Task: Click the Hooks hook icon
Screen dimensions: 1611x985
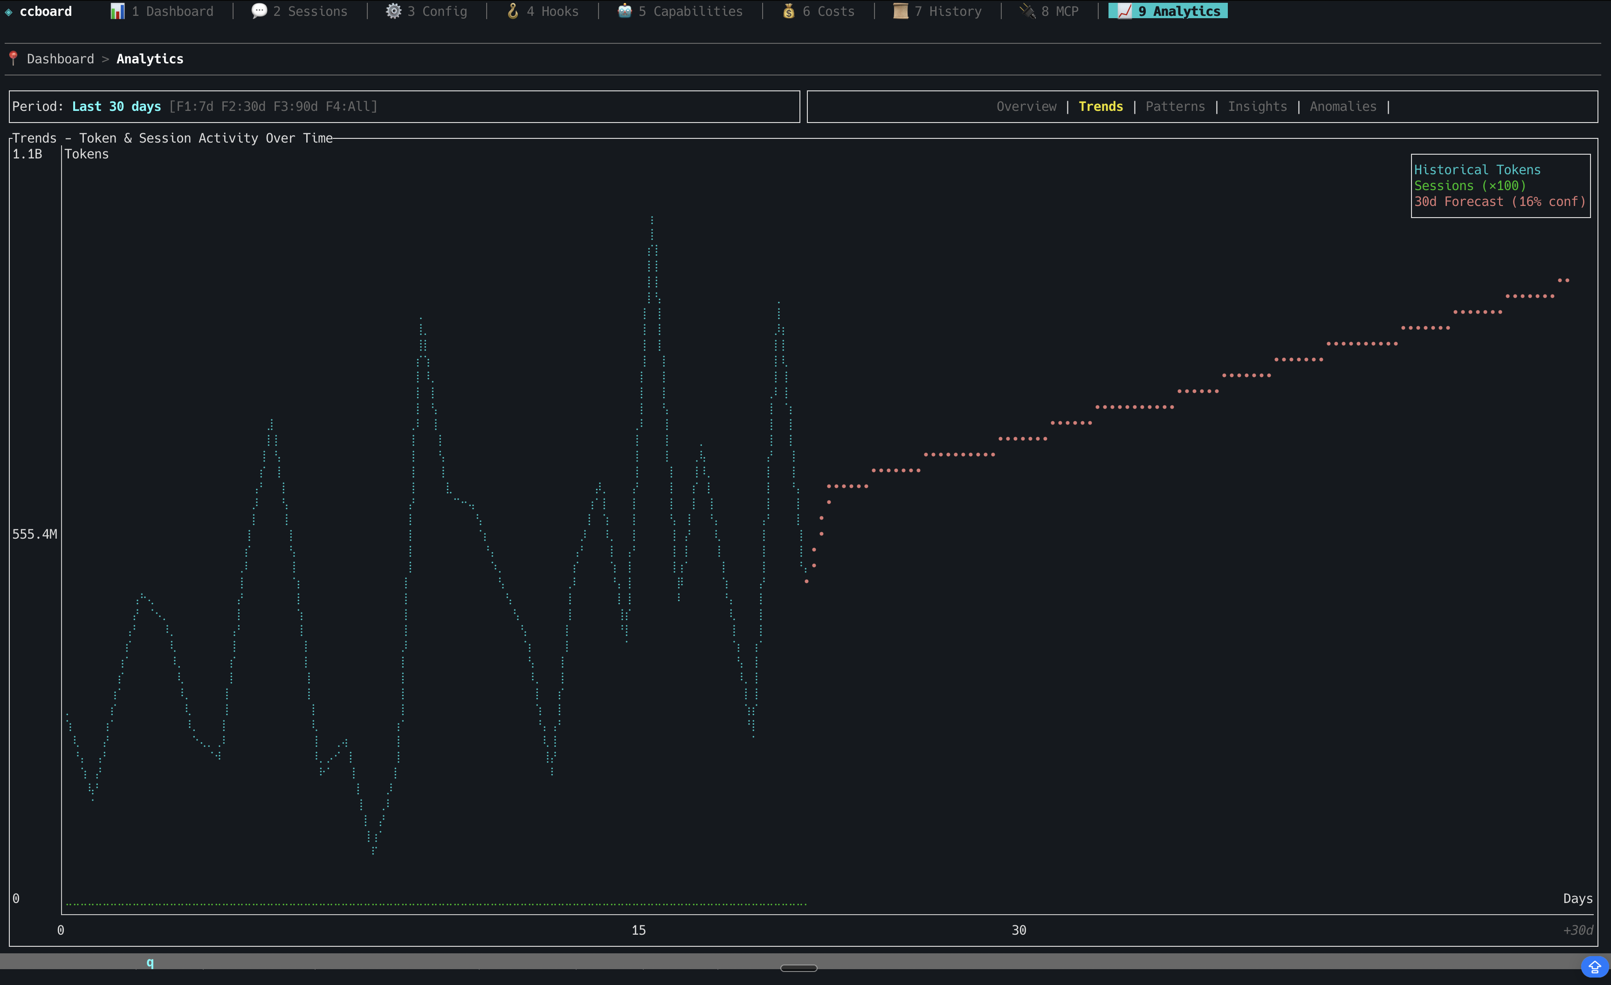Action: click(x=514, y=10)
